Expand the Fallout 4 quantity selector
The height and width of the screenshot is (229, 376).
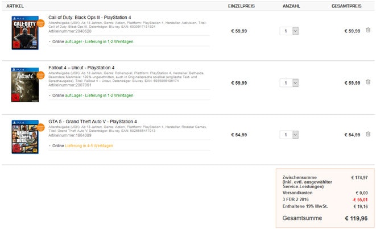pyautogui.click(x=289, y=83)
